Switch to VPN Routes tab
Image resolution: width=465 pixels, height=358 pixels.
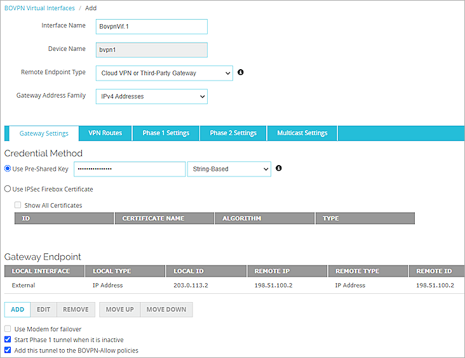[x=105, y=133]
